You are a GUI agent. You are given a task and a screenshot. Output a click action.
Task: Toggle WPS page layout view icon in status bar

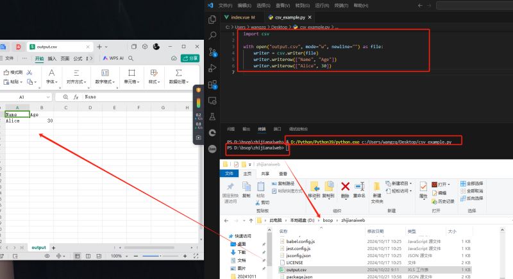tap(99, 256)
